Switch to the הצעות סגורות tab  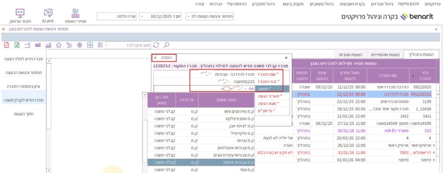351,54
